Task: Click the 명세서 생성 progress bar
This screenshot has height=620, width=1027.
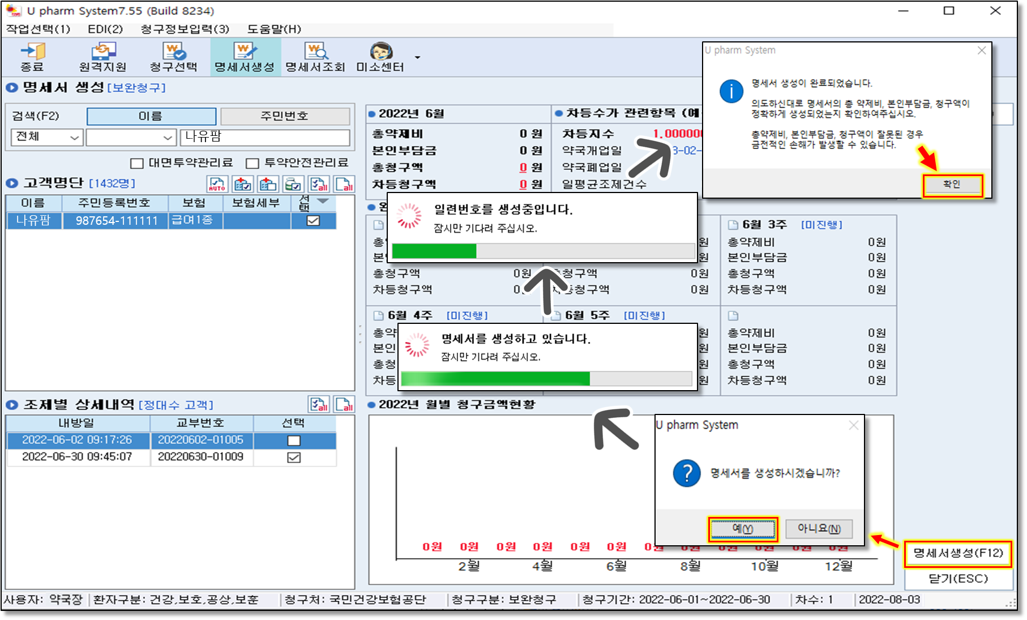Action: (x=546, y=378)
